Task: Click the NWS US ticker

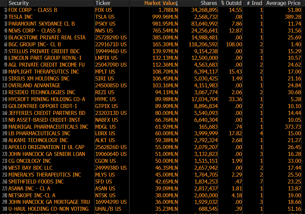Action: click(x=104, y=31)
